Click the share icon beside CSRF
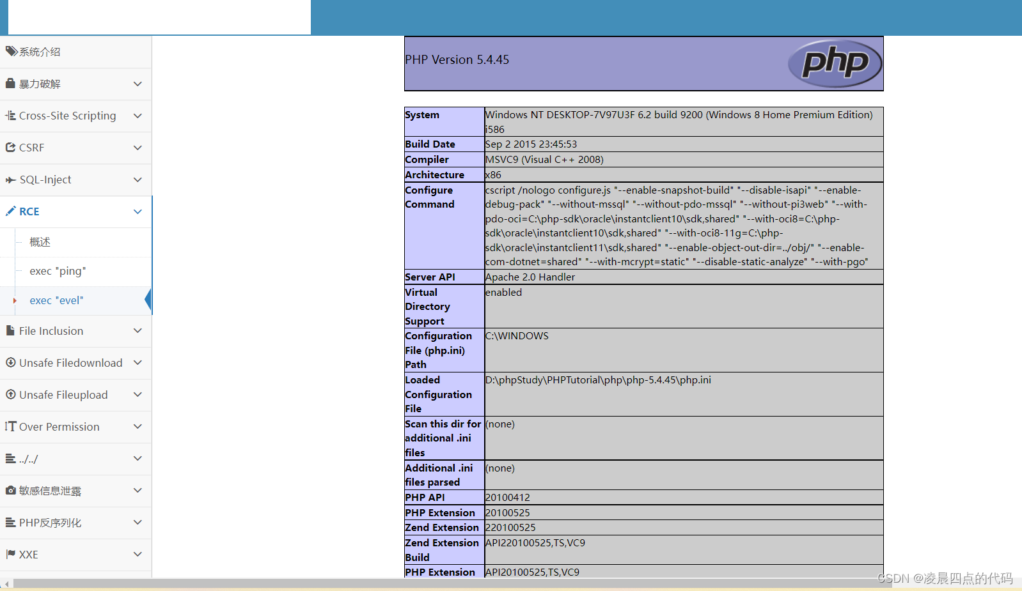This screenshot has height=591, width=1022. click(10, 148)
